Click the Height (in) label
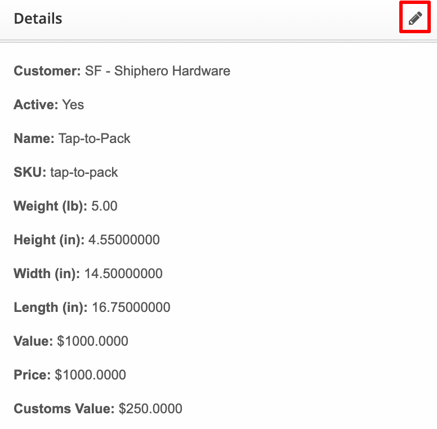This screenshot has height=429, width=437. 48,240
